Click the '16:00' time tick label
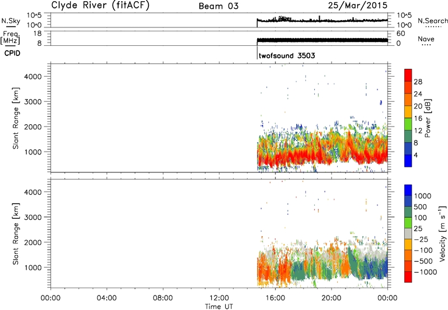Image resolution: width=448 pixels, height=310 pixels. pyautogui.click(x=275, y=298)
